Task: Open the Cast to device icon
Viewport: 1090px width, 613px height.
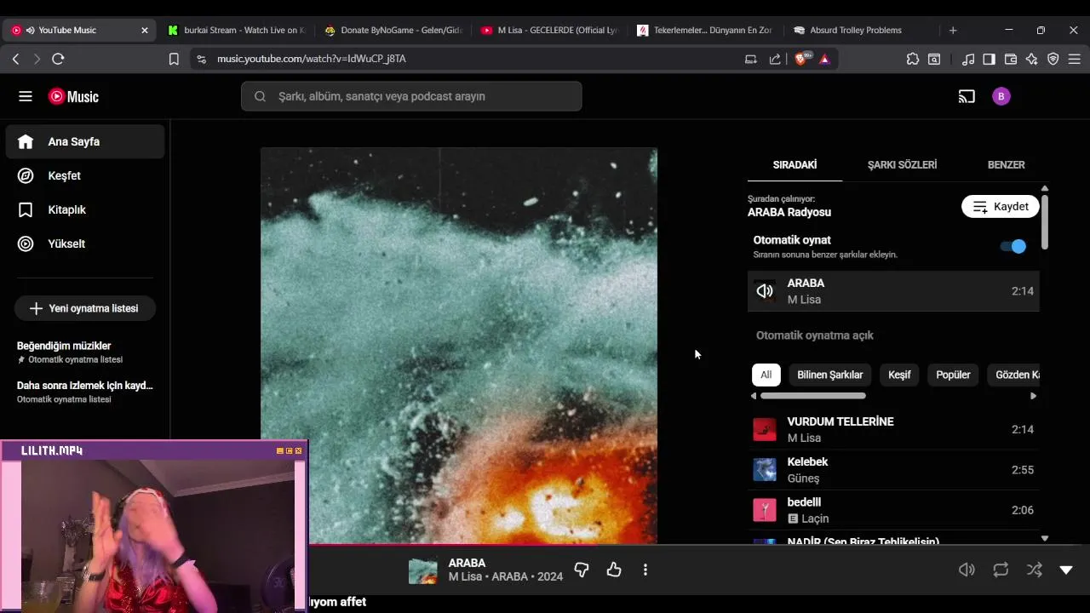Action: tap(967, 96)
